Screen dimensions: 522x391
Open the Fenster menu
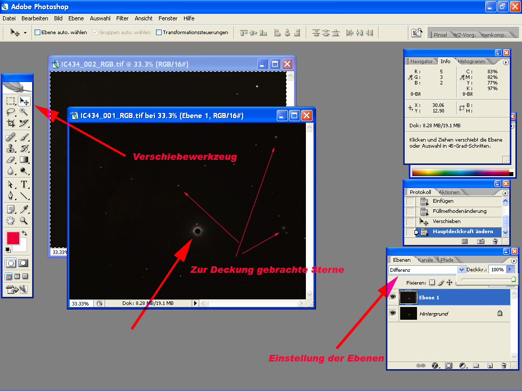point(168,18)
